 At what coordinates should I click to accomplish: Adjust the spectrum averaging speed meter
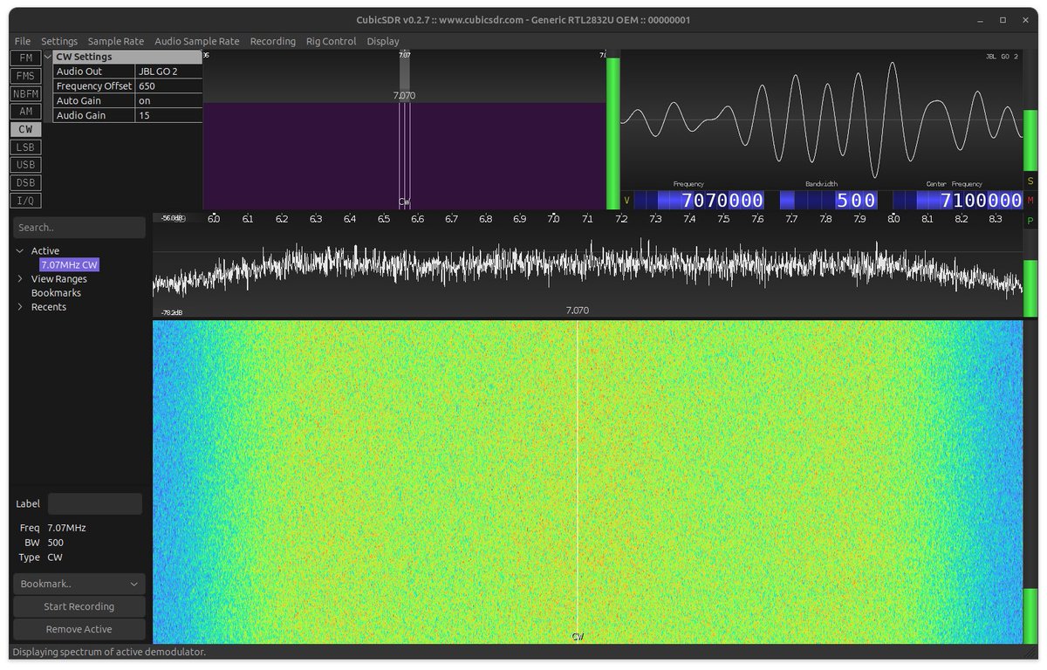point(1030,275)
